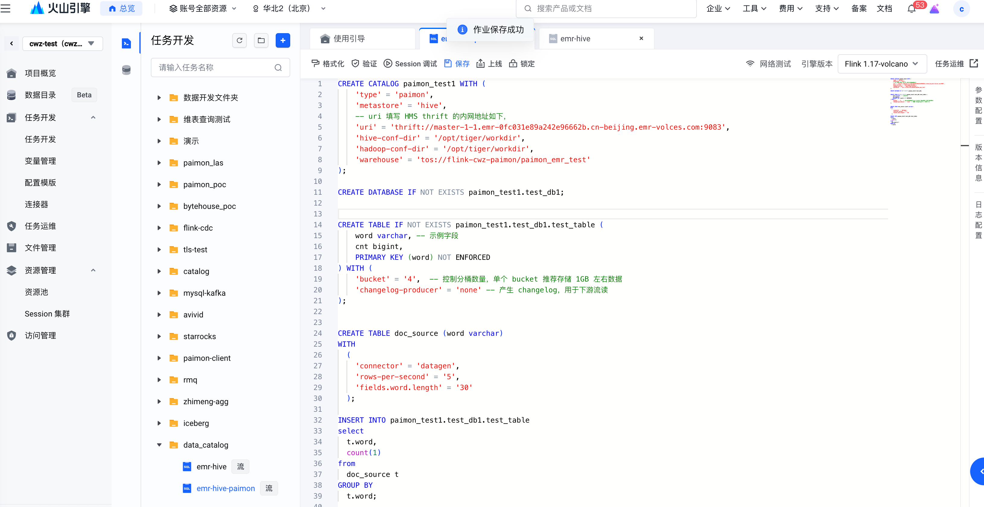Collapse the 资源管理 sidebar section
The width and height of the screenshot is (984, 507).
coord(93,270)
